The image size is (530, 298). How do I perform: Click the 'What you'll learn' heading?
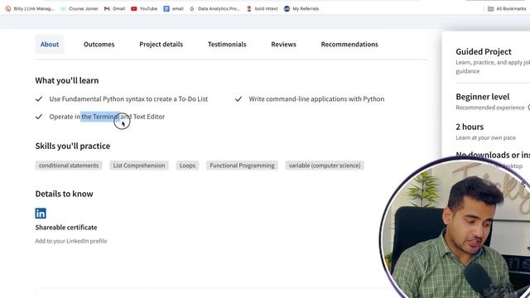67,80
